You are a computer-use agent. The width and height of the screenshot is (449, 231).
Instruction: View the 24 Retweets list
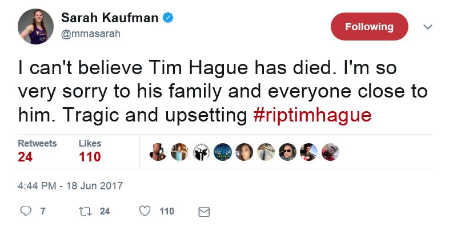[37, 151]
